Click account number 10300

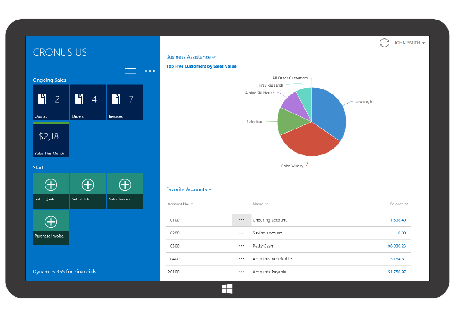[173, 246]
